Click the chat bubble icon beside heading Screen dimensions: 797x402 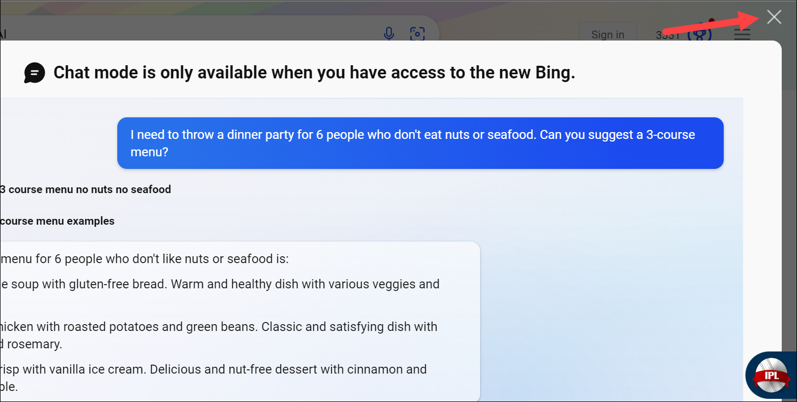click(x=35, y=73)
